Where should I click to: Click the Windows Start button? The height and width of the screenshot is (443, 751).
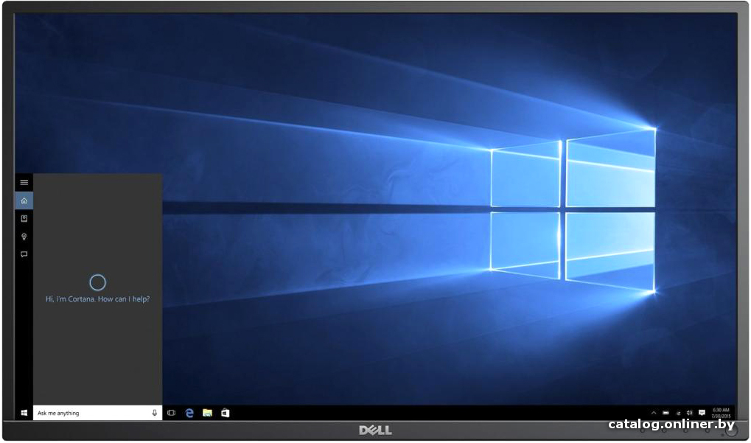24,413
